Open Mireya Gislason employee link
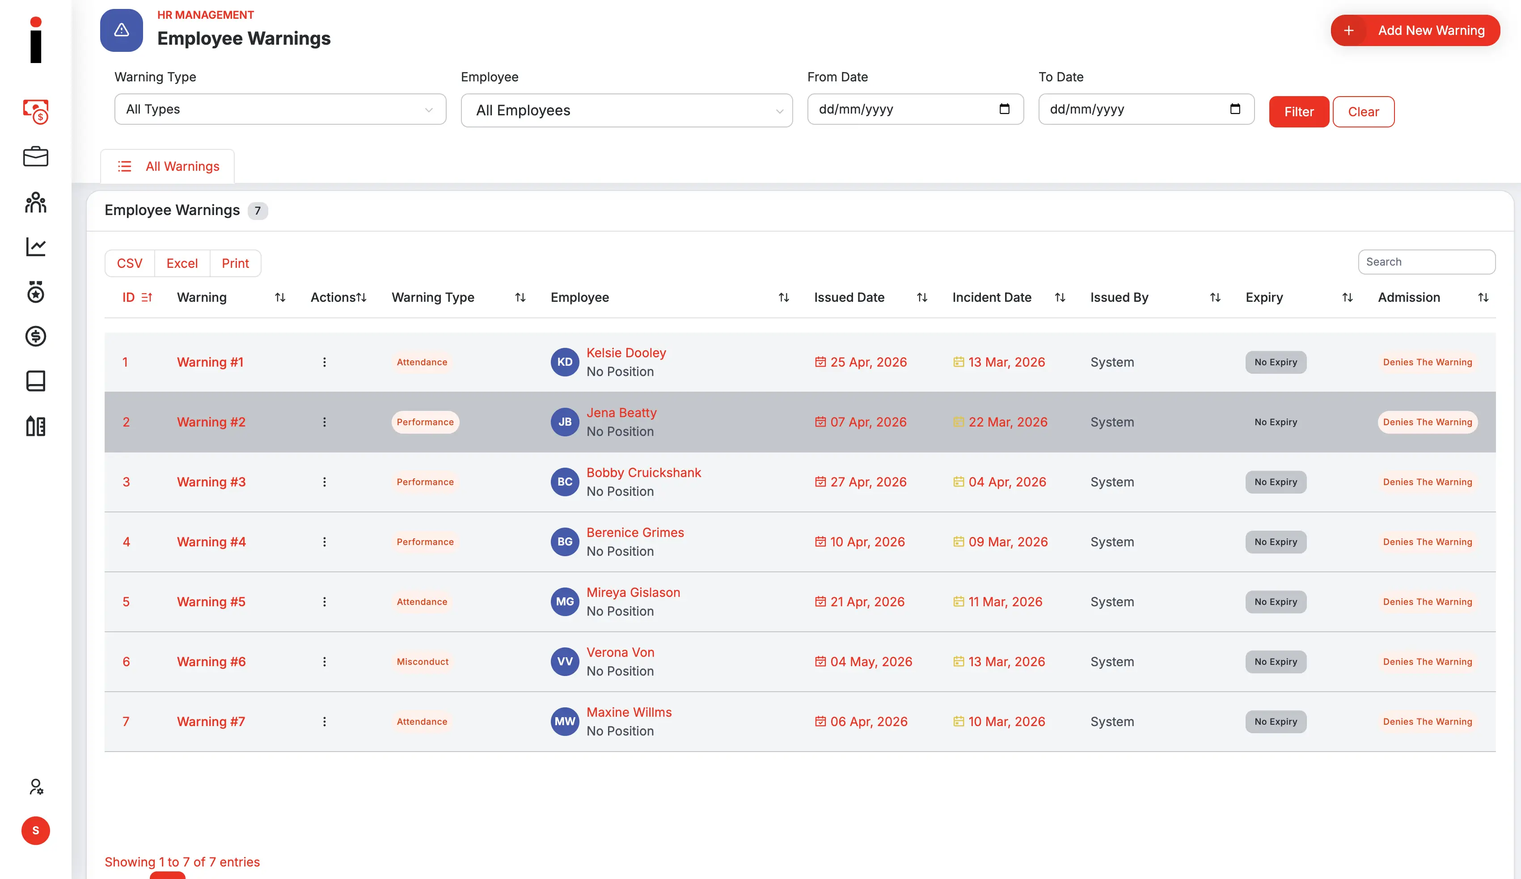The width and height of the screenshot is (1521, 879). (633, 592)
